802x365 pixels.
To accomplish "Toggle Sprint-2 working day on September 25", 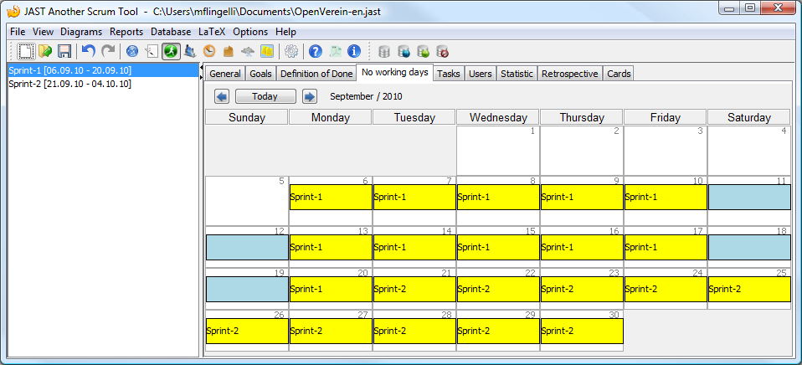I will coord(749,290).
